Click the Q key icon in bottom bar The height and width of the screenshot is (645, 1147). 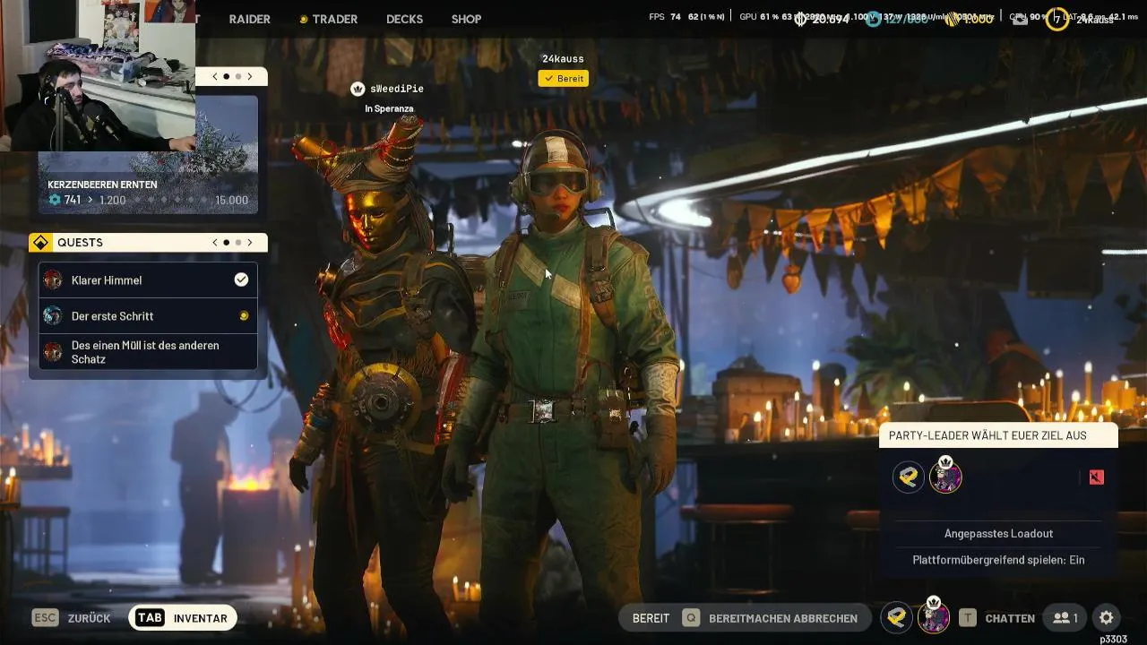691,618
